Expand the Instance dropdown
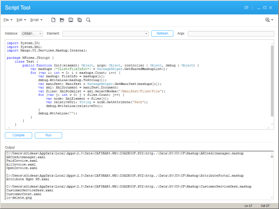The image size is (279, 209). point(32,34)
